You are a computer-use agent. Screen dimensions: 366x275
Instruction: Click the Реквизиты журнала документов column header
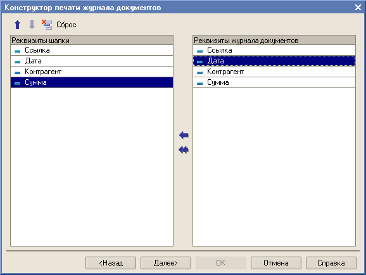[x=274, y=40]
